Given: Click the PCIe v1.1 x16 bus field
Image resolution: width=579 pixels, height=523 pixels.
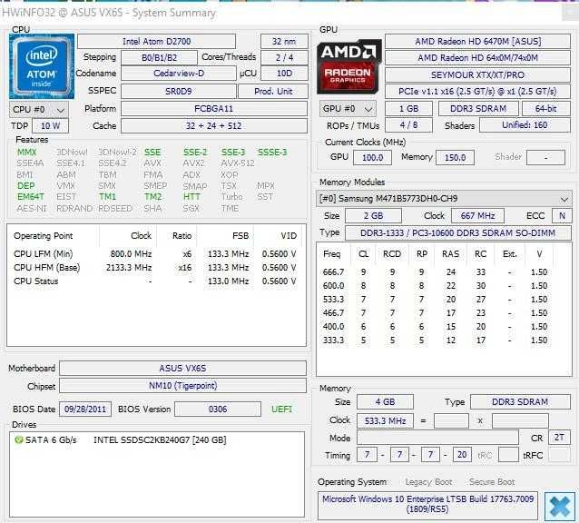Looking at the screenshot, I should 478,91.
